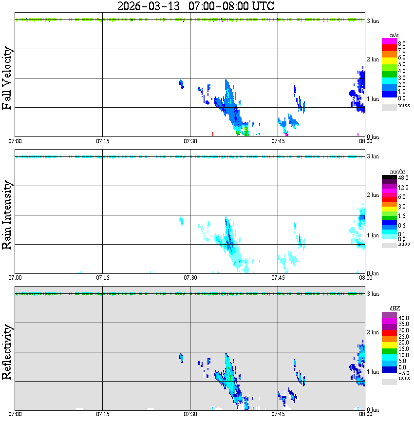This screenshot has width=414, height=423.
Task: Click the dBZ unit label
Action: 395,308
